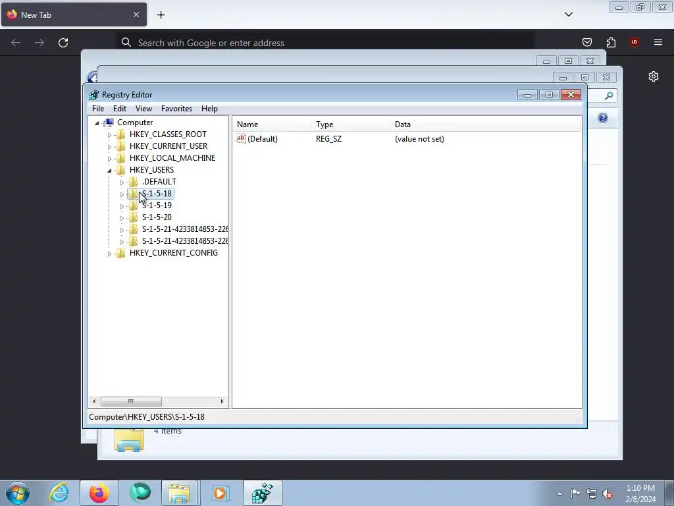The height and width of the screenshot is (506, 674).
Task: Select the HKEY_CURRENT_CONFIG folder icon
Action: coord(121,253)
